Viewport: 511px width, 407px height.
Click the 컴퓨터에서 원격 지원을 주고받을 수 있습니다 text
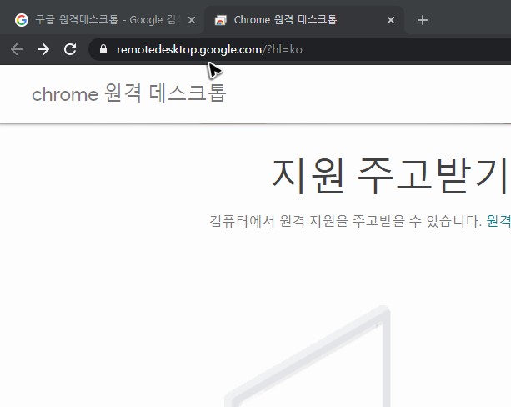click(x=345, y=221)
